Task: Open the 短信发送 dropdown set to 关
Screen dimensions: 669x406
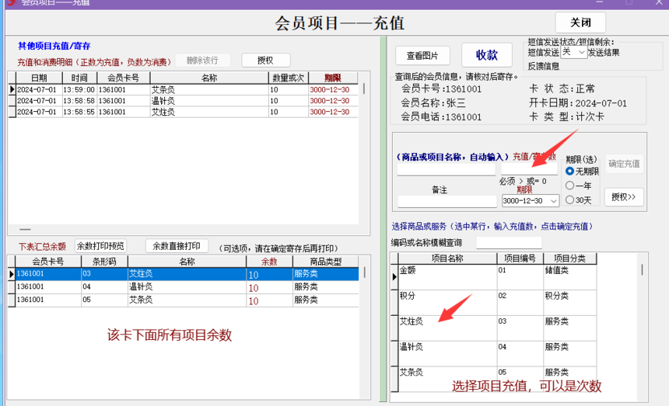Action: tap(573, 52)
